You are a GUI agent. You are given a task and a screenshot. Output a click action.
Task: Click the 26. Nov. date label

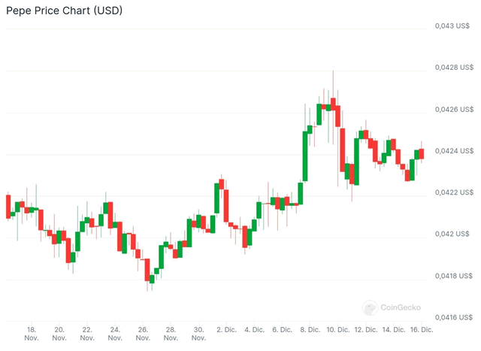[143, 334]
